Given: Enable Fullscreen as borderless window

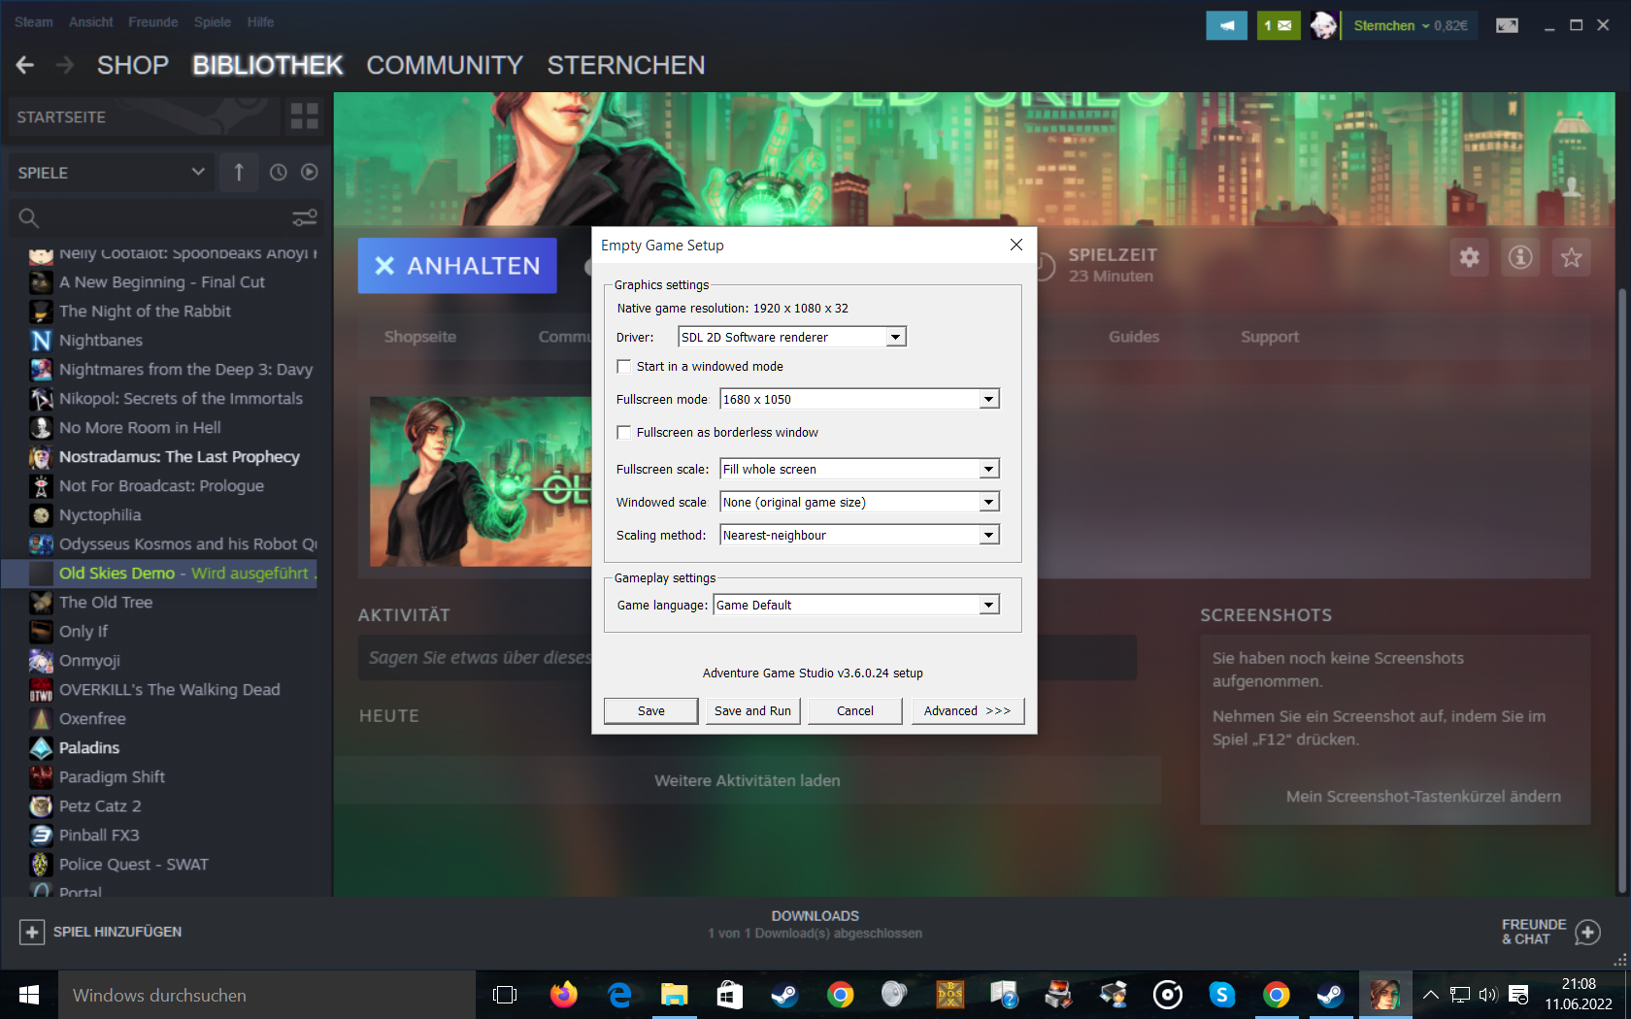Looking at the screenshot, I should (x=624, y=432).
